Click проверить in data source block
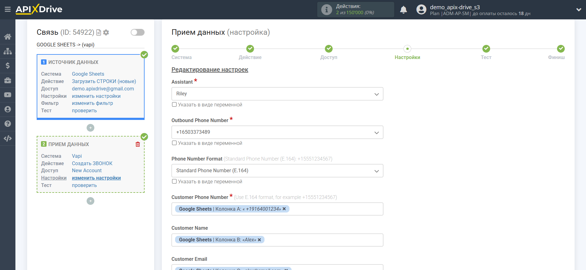 click(x=84, y=110)
